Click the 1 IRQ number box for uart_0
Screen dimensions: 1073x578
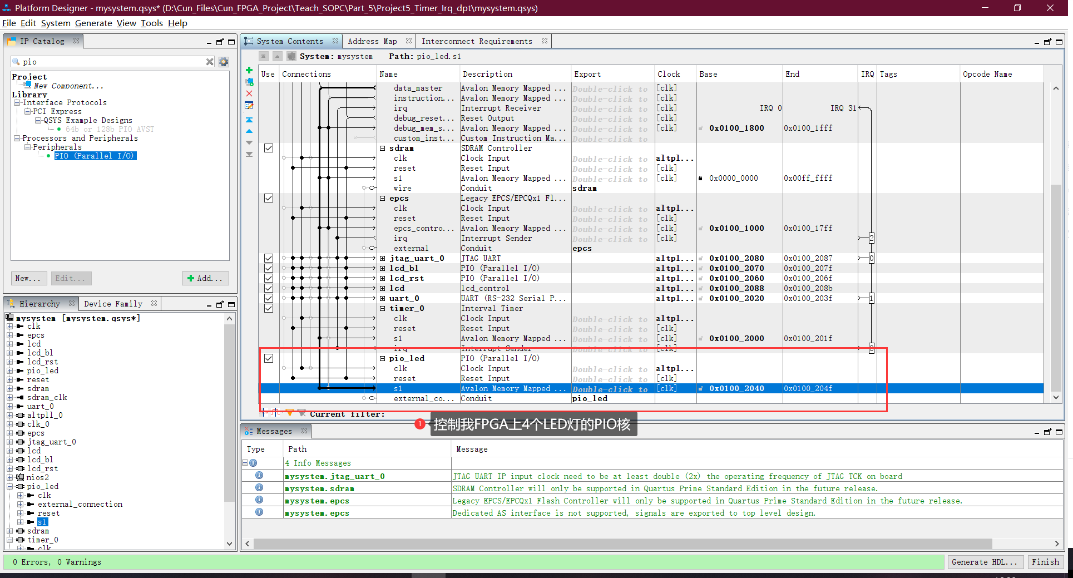click(872, 298)
